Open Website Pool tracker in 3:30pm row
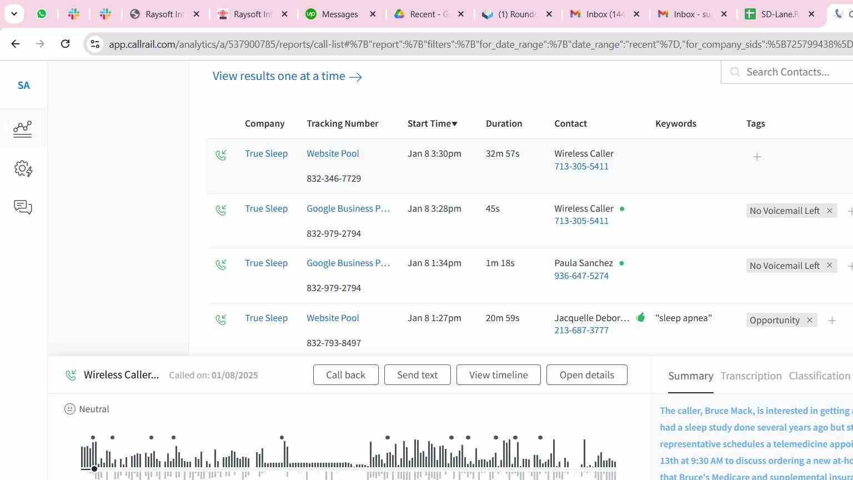Viewport: 853px width, 480px height. pyautogui.click(x=333, y=153)
